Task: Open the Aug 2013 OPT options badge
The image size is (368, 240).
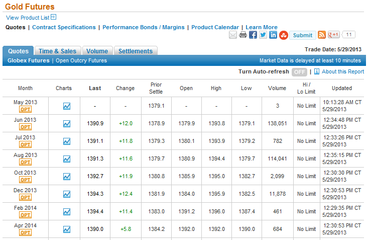Action: 25,162
